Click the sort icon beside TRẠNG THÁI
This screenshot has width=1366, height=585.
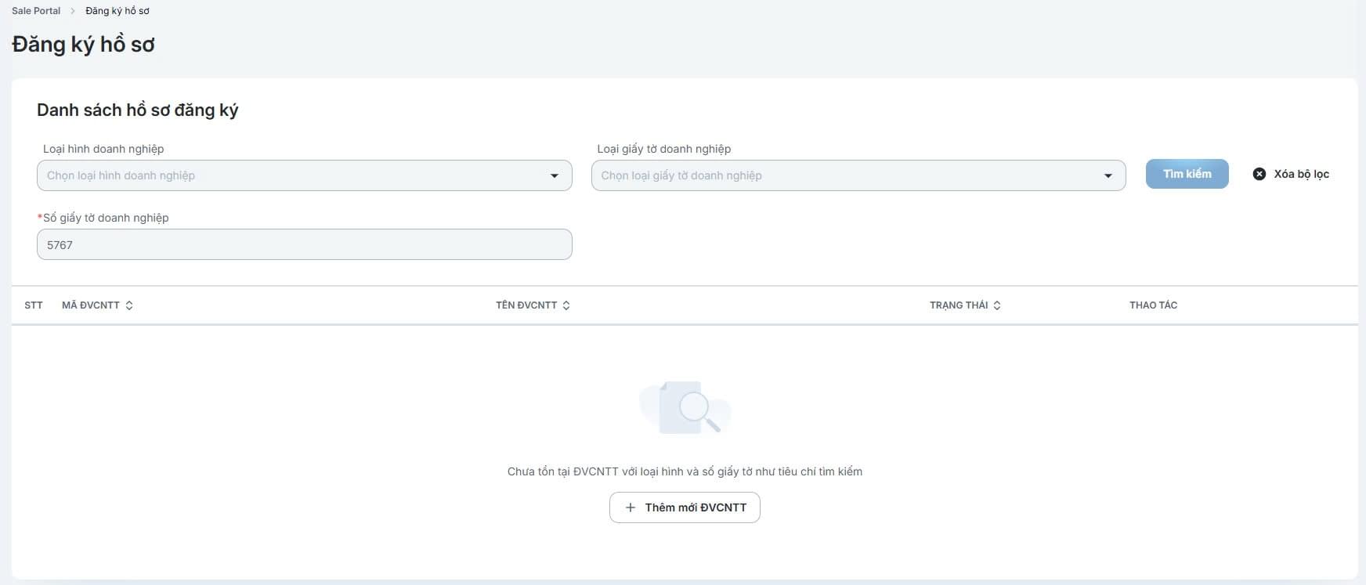[x=997, y=305]
